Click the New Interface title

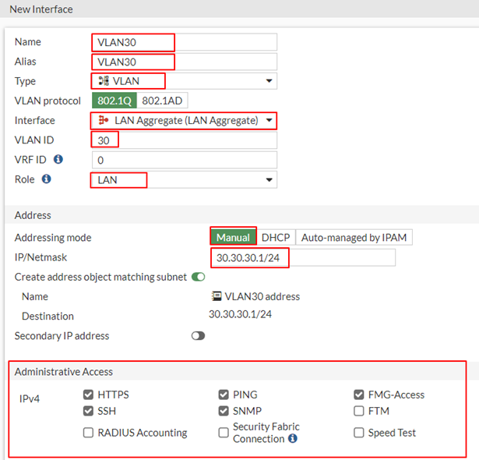[41, 9]
